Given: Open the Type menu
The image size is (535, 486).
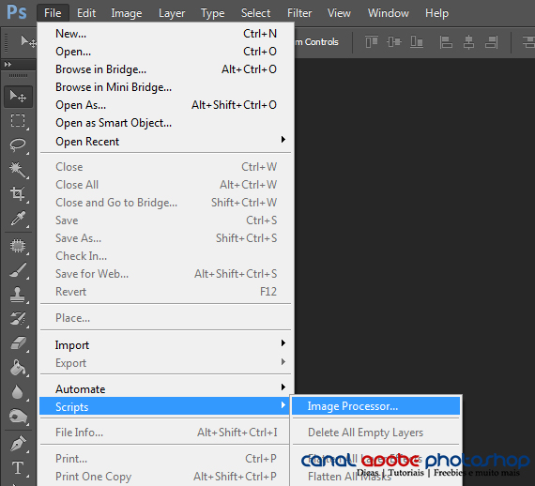Looking at the screenshot, I should pyautogui.click(x=212, y=13).
